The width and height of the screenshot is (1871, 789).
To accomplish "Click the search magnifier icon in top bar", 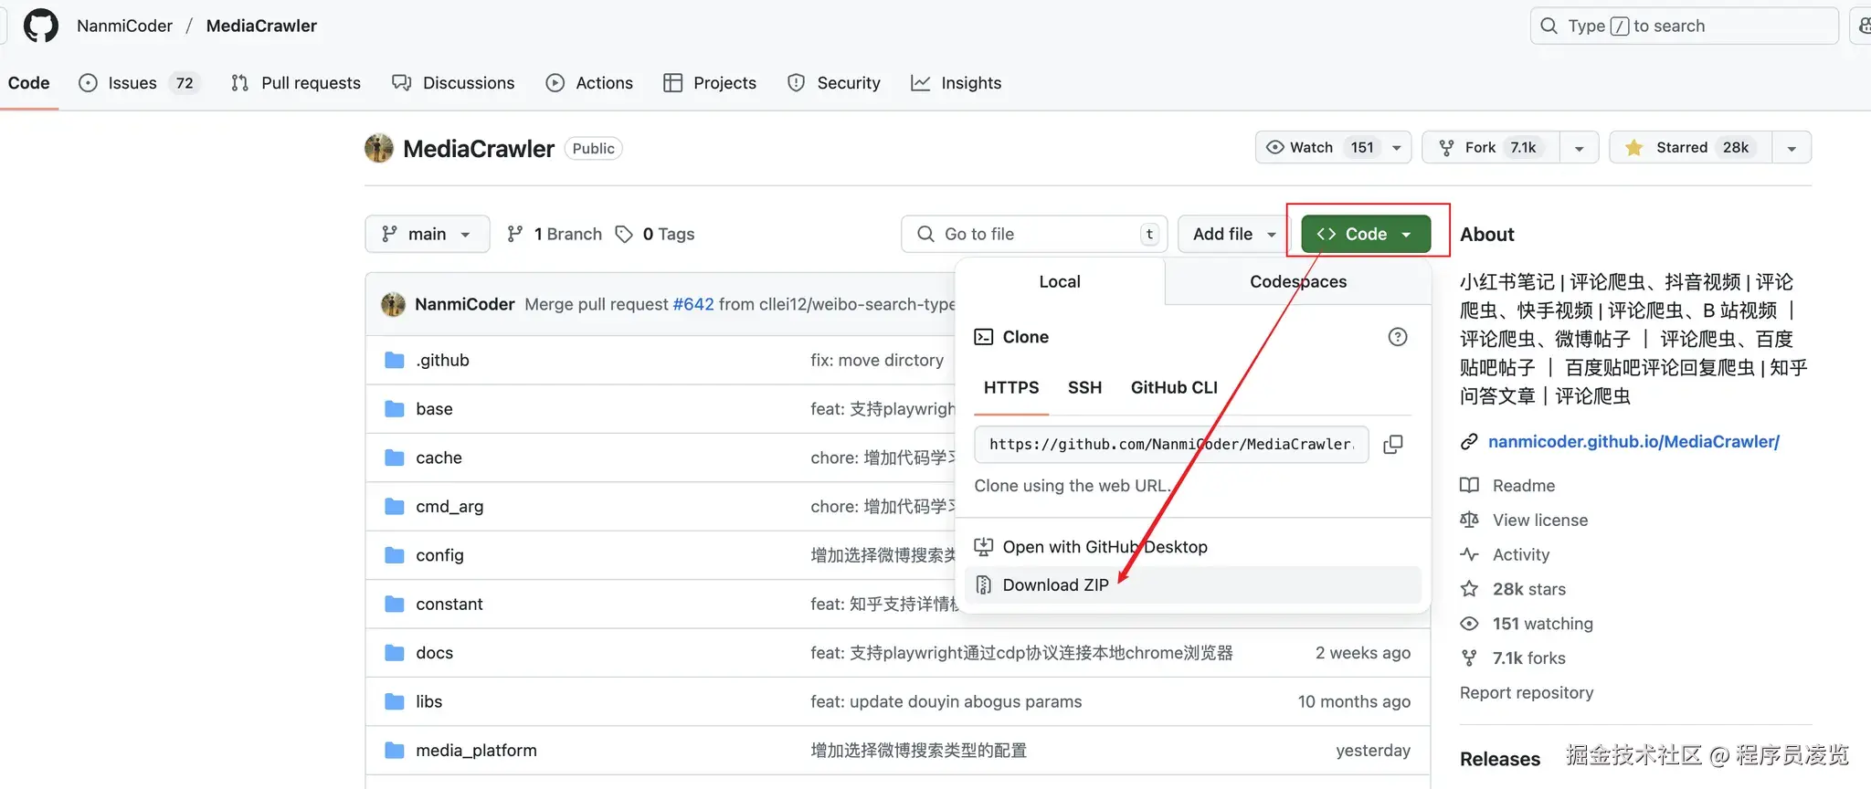I will (x=1549, y=26).
